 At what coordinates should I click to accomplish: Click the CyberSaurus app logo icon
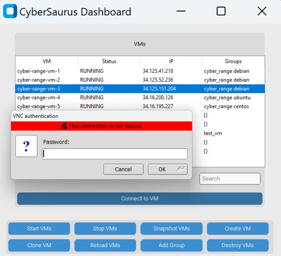[10, 11]
